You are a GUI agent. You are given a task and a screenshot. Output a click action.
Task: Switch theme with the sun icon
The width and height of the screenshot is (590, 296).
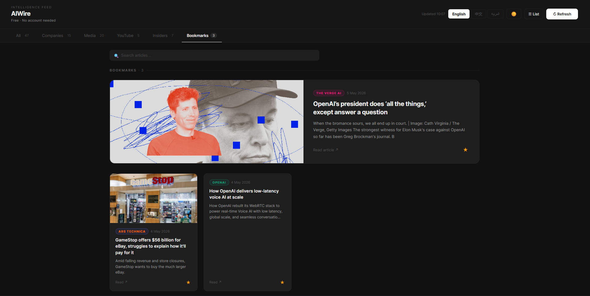pyautogui.click(x=514, y=14)
